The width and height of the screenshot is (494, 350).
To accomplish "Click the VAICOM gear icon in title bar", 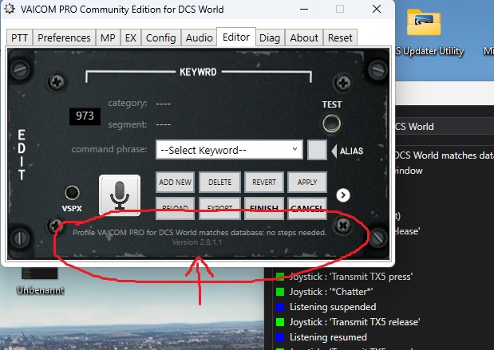I will click(x=10, y=9).
